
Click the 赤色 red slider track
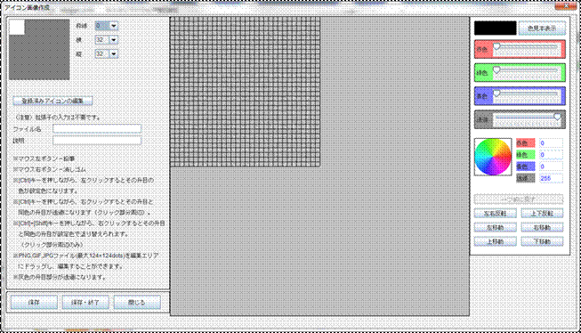pyautogui.click(x=527, y=46)
